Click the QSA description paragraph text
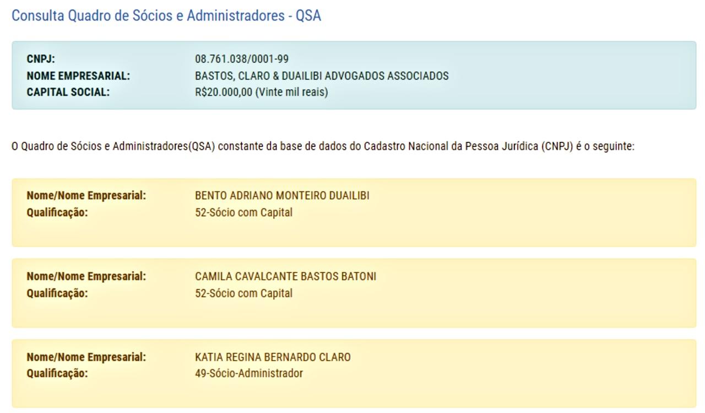 pyautogui.click(x=323, y=147)
